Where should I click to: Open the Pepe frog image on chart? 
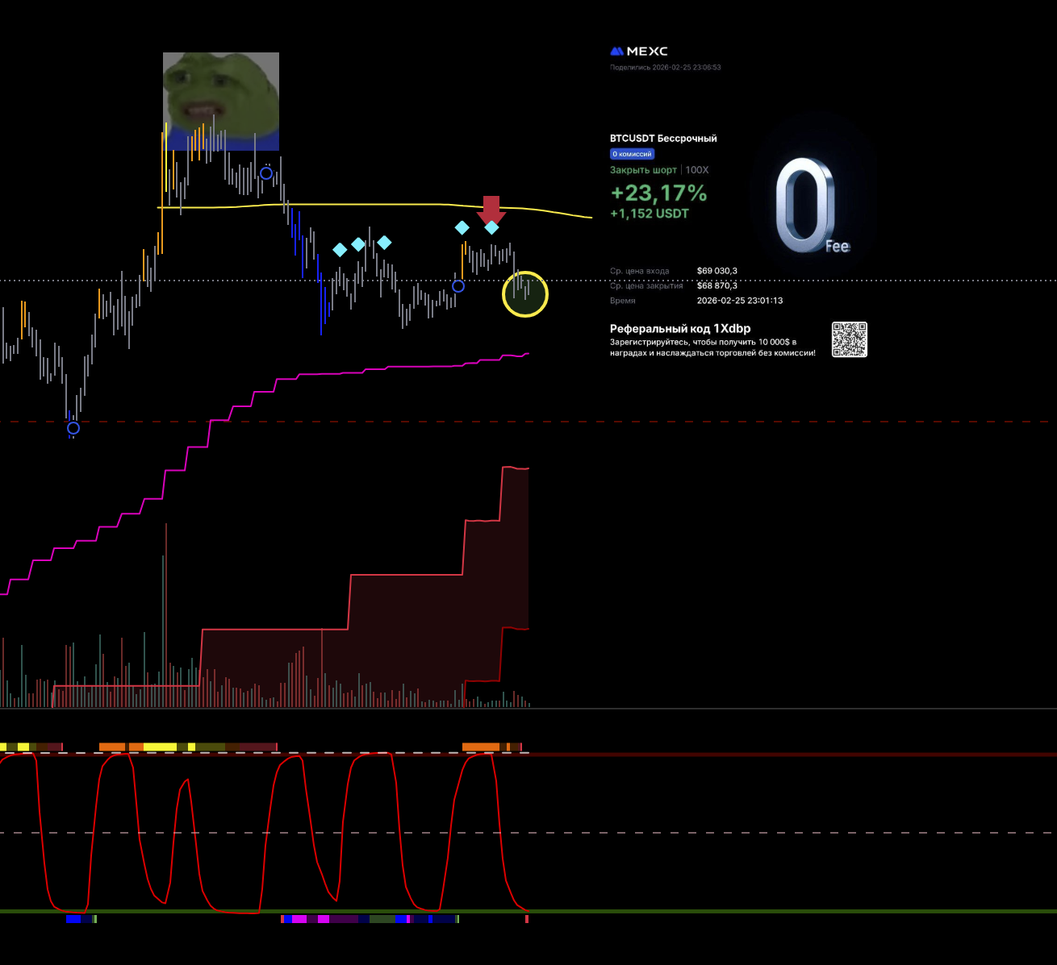pyautogui.click(x=221, y=102)
